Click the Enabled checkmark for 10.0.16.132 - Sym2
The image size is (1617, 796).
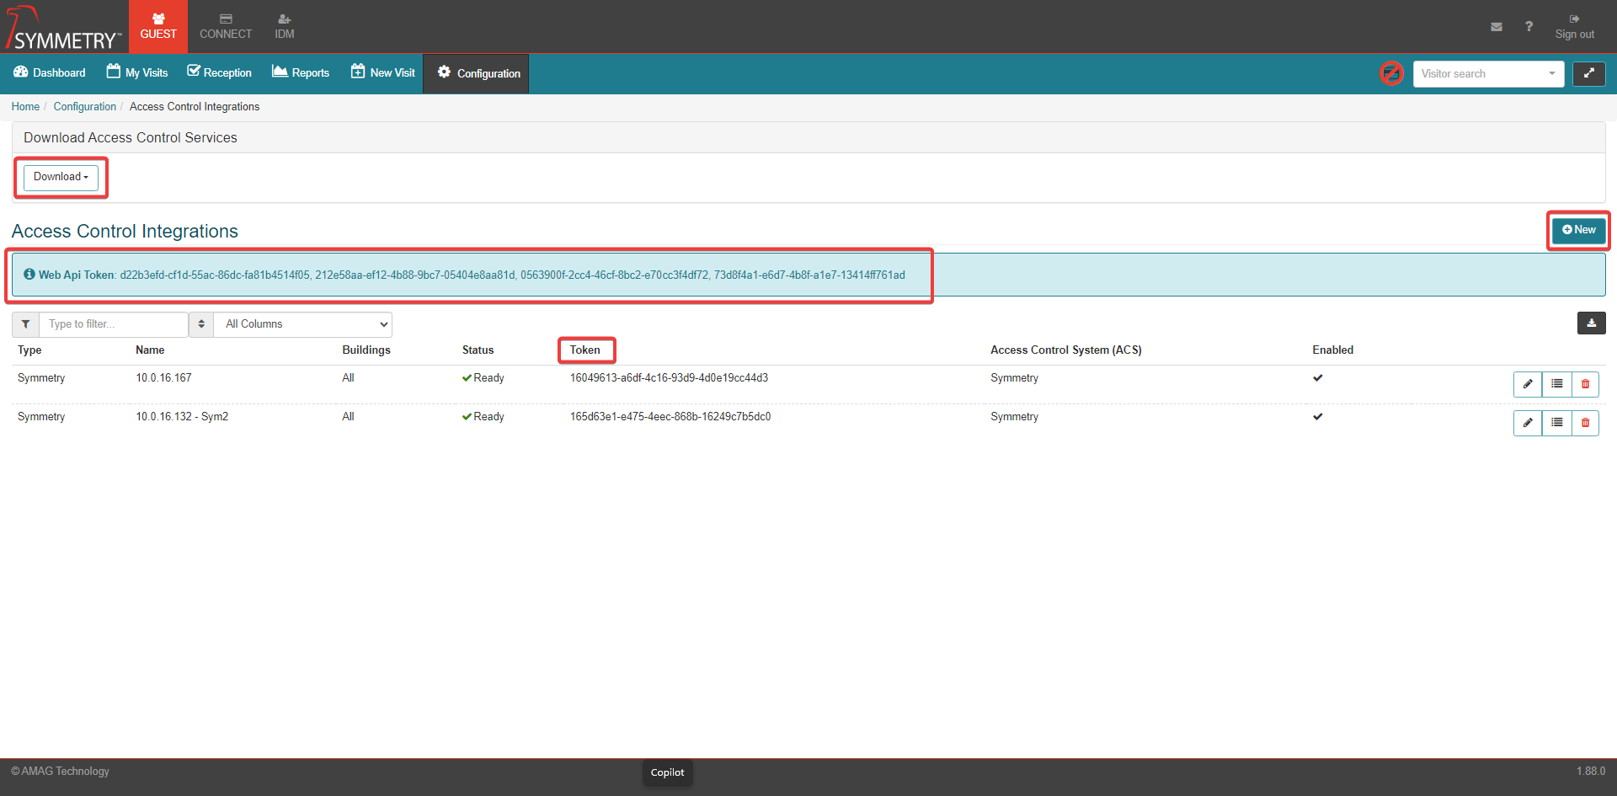[1318, 416]
